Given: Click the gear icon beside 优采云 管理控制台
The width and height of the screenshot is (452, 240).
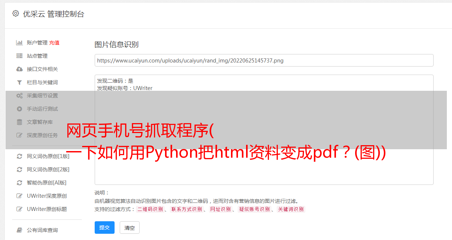Looking at the screenshot, I should [15, 14].
